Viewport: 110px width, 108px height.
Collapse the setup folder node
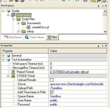pyautogui.click(x=18, y=31)
